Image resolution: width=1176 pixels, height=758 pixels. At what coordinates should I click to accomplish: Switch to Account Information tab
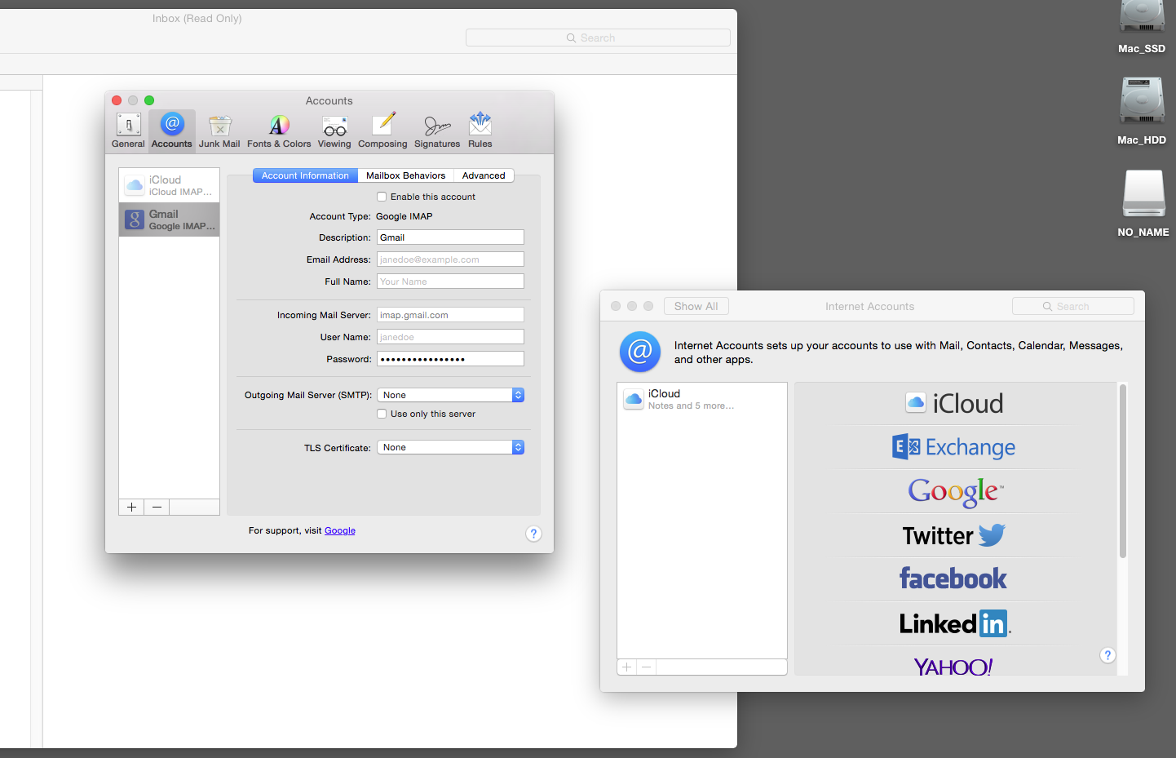point(305,175)
